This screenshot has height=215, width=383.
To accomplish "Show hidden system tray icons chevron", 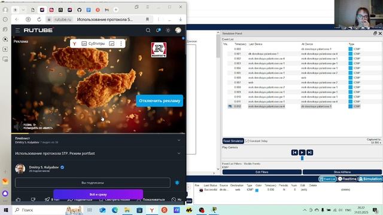I will click(305, 210).
